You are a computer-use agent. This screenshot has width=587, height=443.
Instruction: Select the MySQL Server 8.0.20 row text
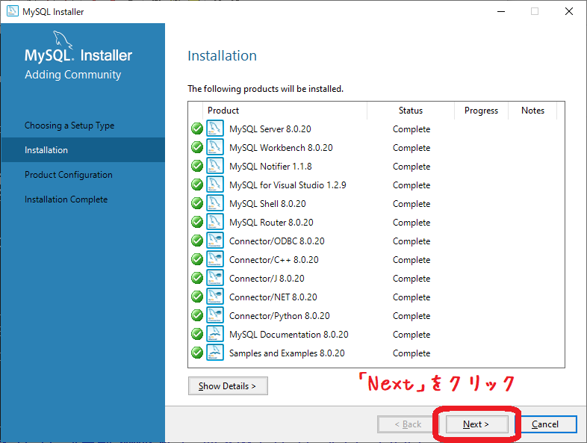click(x=270, y=128)
